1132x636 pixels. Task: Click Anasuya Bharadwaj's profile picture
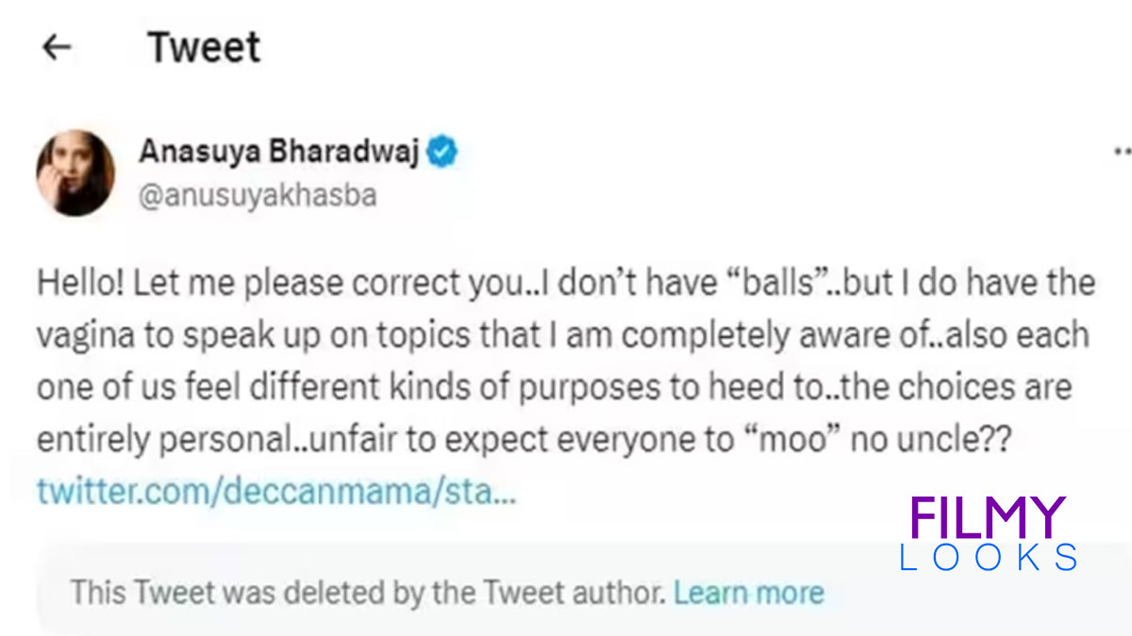75,172
